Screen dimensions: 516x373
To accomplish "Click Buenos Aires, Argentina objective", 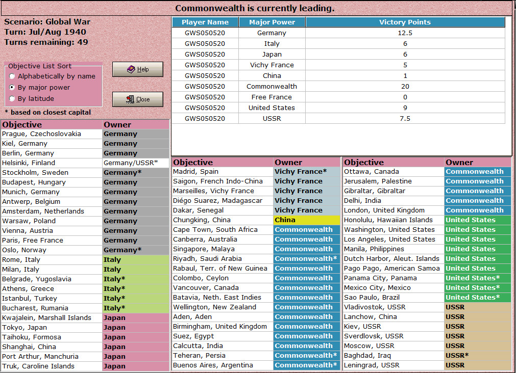I will (x=223, y=365).
